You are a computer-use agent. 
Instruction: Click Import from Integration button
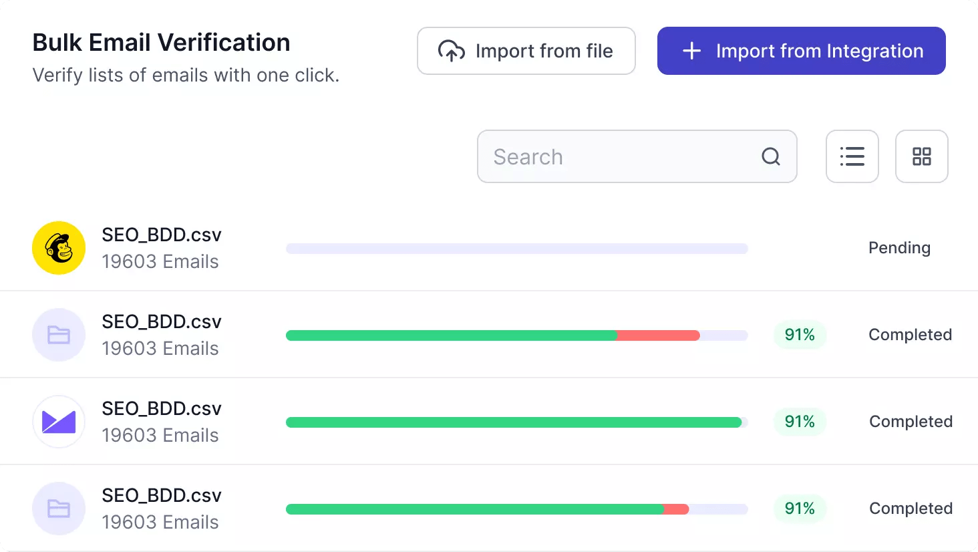[x=801, y=51]
